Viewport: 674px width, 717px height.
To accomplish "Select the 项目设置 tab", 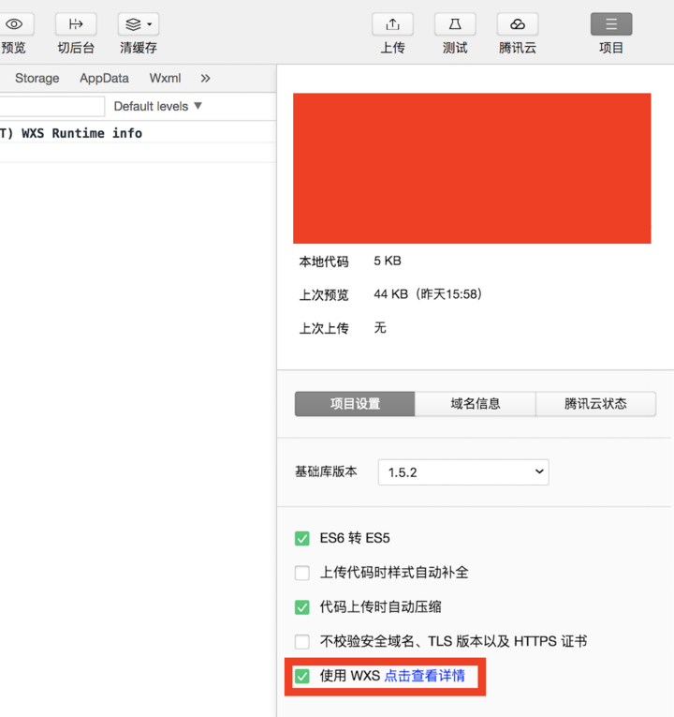I will pos(355,404).
